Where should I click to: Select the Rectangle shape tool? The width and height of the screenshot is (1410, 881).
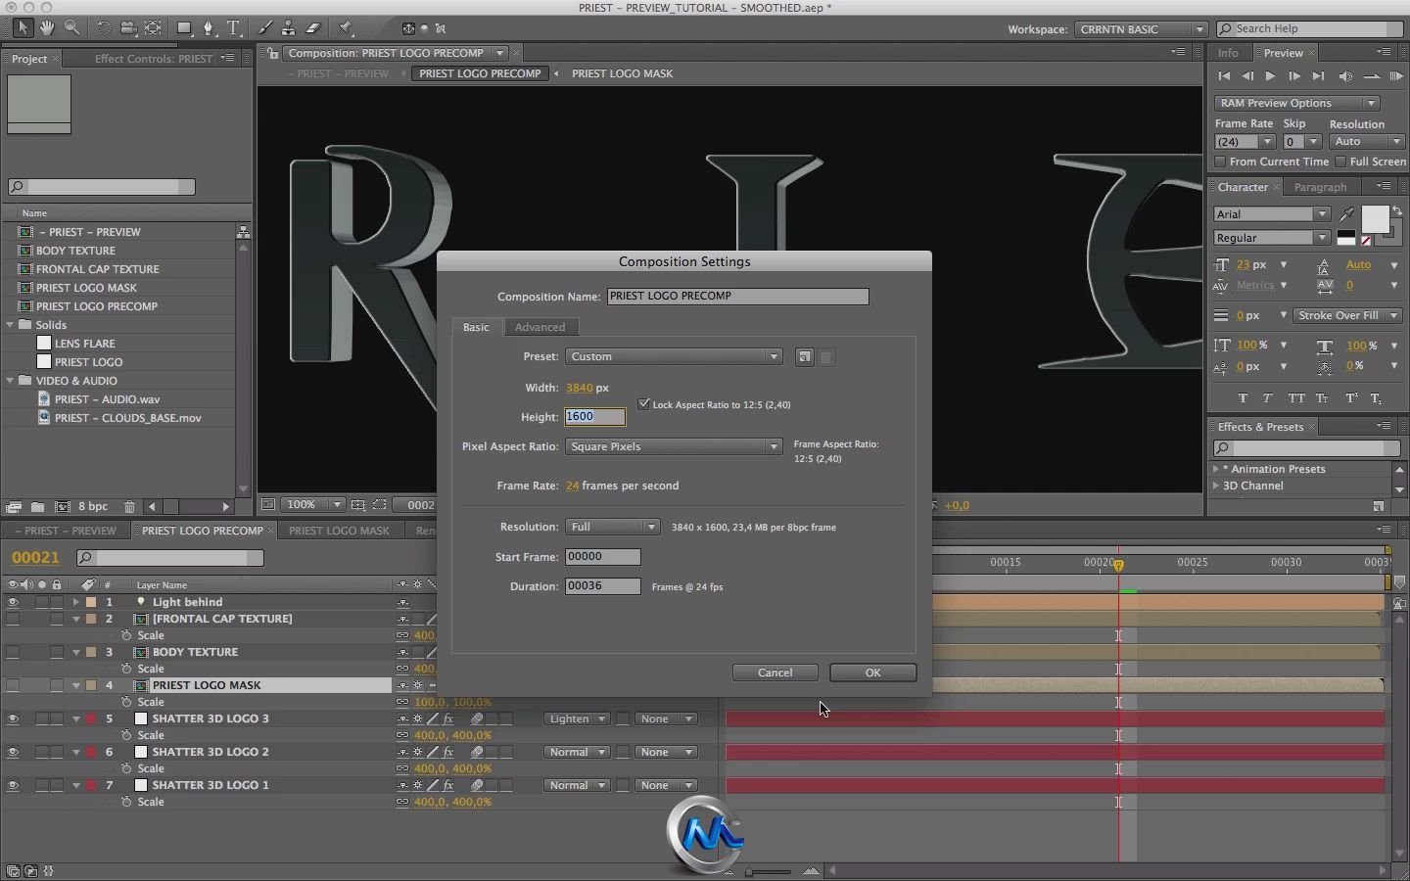coord(183,27)
